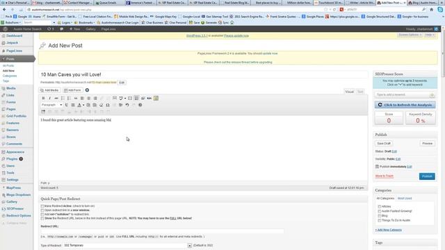Image resolution: width=445 pixels, height=250 pixels.
Task: Expand the Screen Options panel
Action: [410, 35]
